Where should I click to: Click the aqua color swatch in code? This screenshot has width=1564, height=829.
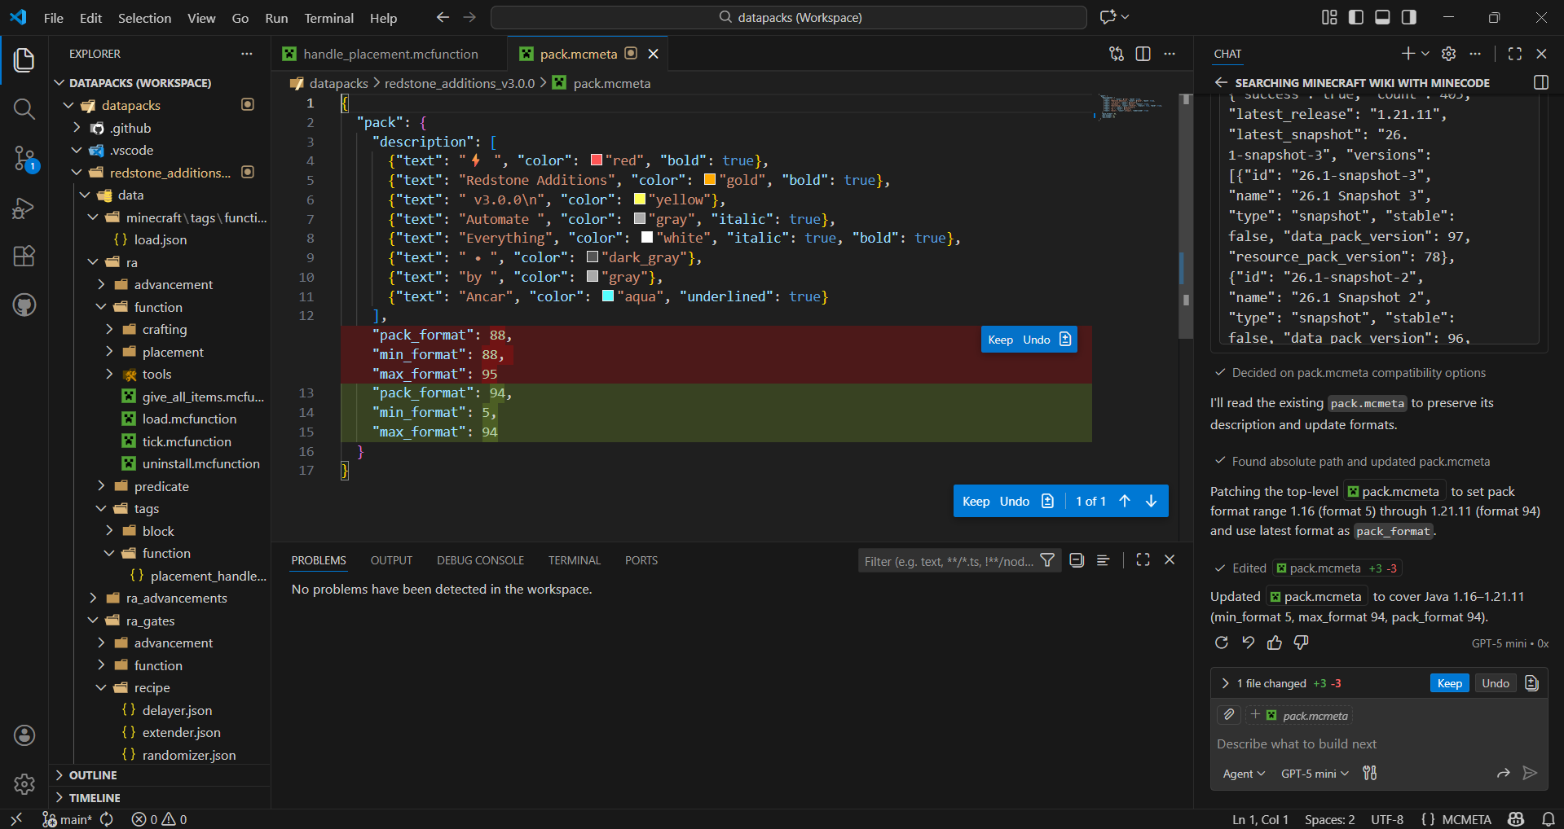(x=608, y=296)
